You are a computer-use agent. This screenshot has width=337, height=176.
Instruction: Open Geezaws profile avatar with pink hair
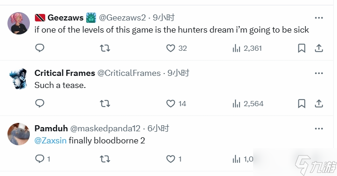point(19,23)
